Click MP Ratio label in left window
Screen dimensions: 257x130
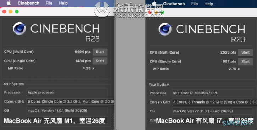16,68
